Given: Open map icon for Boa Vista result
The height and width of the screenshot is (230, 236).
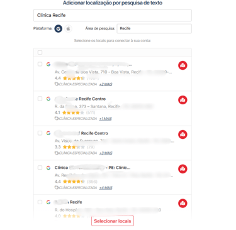Looking at the screenshot, I should (x=183, y=65).
